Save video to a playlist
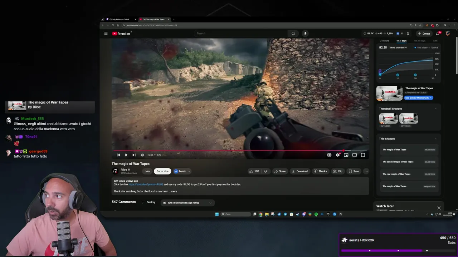Screen dimensions: 458x257 tap(354, 171)
